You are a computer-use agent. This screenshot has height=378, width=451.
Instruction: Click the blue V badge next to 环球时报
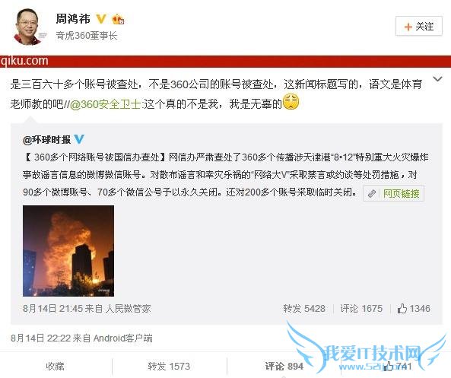click(79, 139)
